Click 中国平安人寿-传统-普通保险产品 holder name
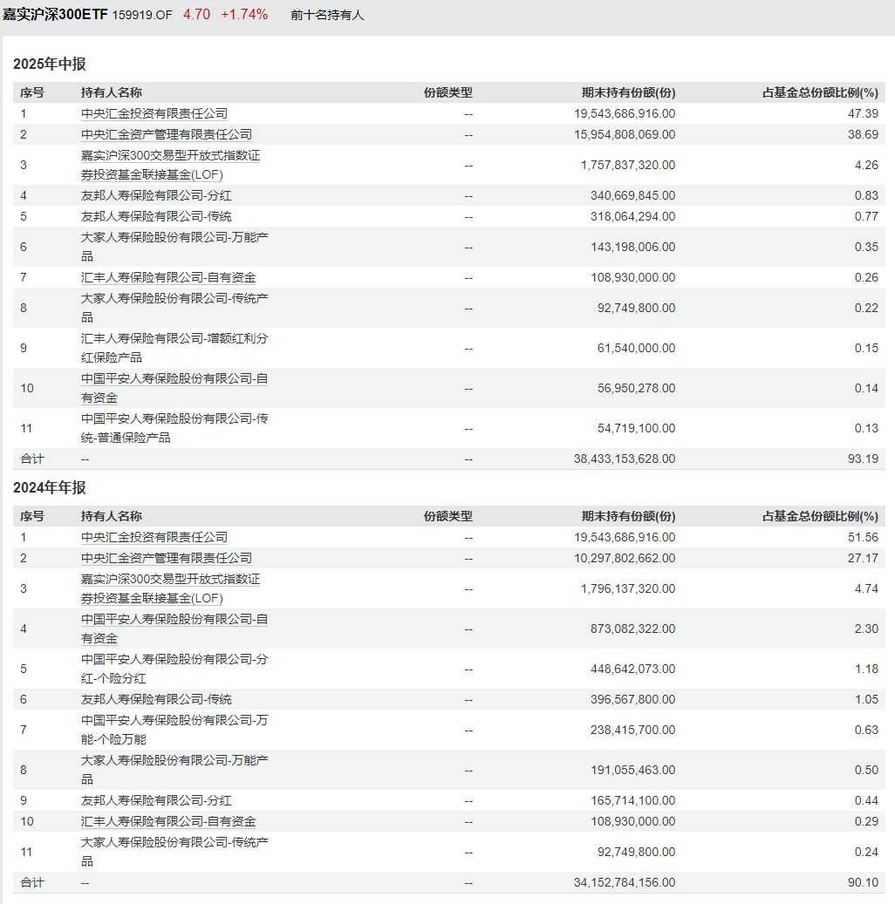This screenshot has width=895, height=904. coord(174,428)
